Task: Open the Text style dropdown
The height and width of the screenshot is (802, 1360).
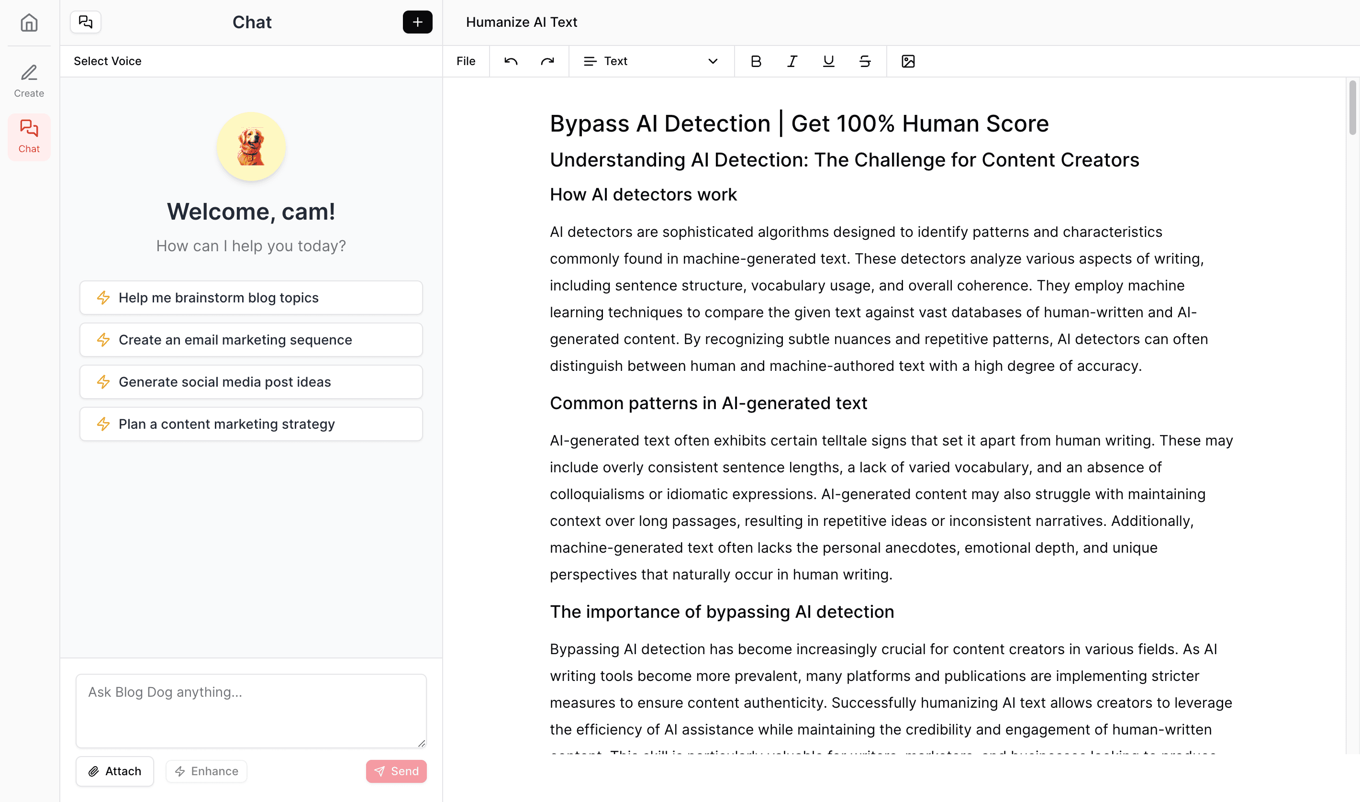Action: pyautogui.click(x=650, y=61)
